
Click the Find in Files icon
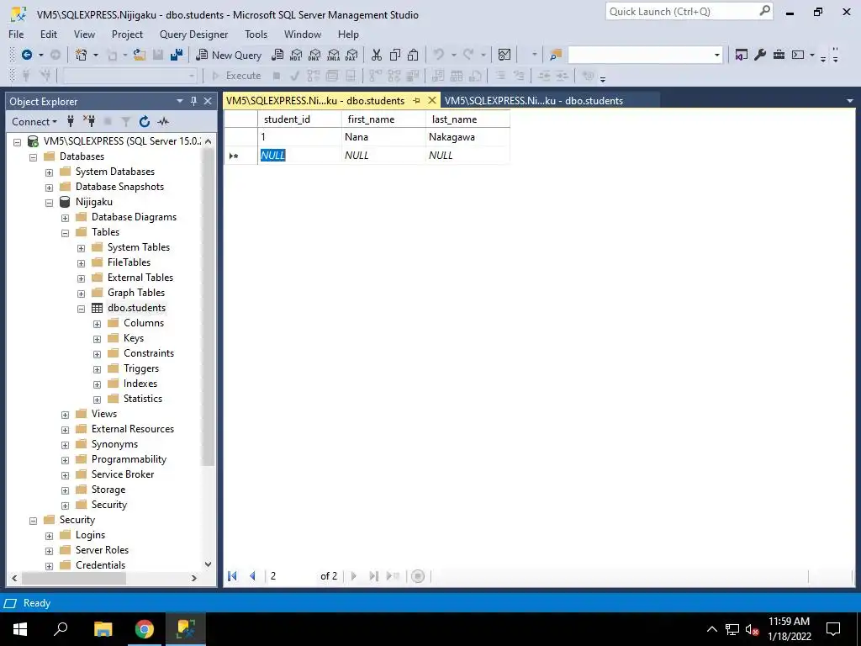coord(556,55)
